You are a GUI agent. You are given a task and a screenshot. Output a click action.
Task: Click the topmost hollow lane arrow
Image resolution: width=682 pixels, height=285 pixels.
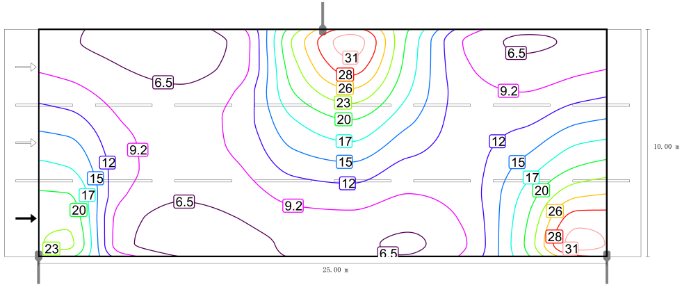(26, 67)
